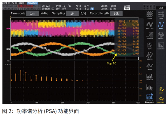Select the ALIGN icon in the side panel
This screenshot has height=115, width=168.
(x=149, y=15)
